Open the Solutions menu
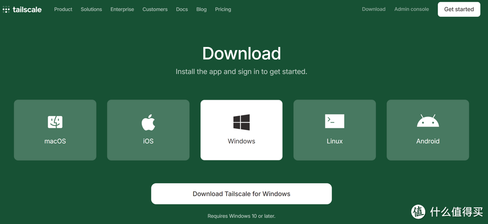488x224 pixels. click(x=91, y=9)
